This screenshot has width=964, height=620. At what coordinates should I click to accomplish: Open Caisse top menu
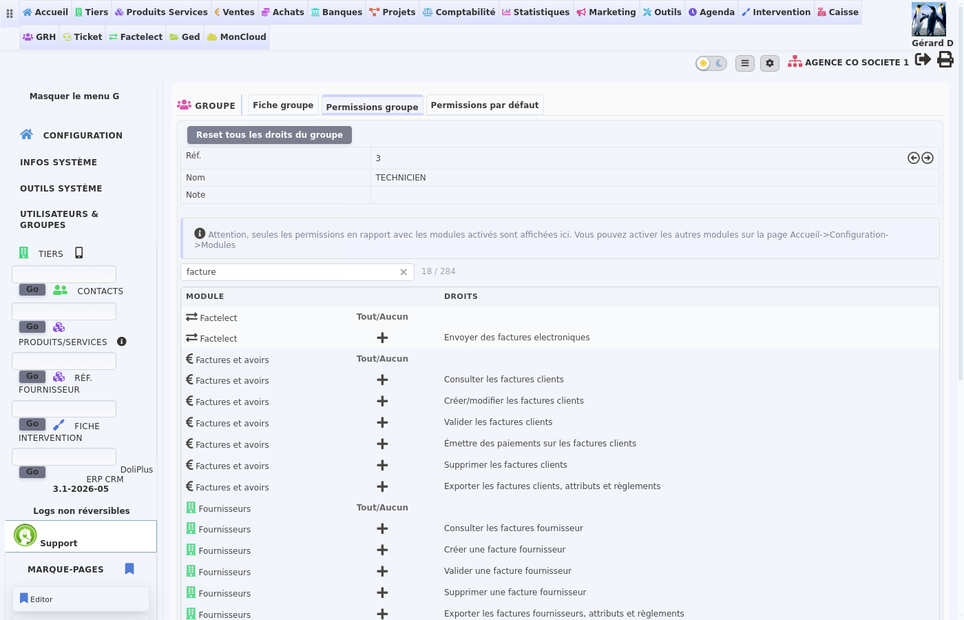tap(838, 12)
